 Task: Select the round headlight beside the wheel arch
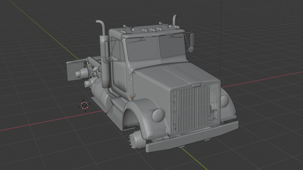click(159, 115)
